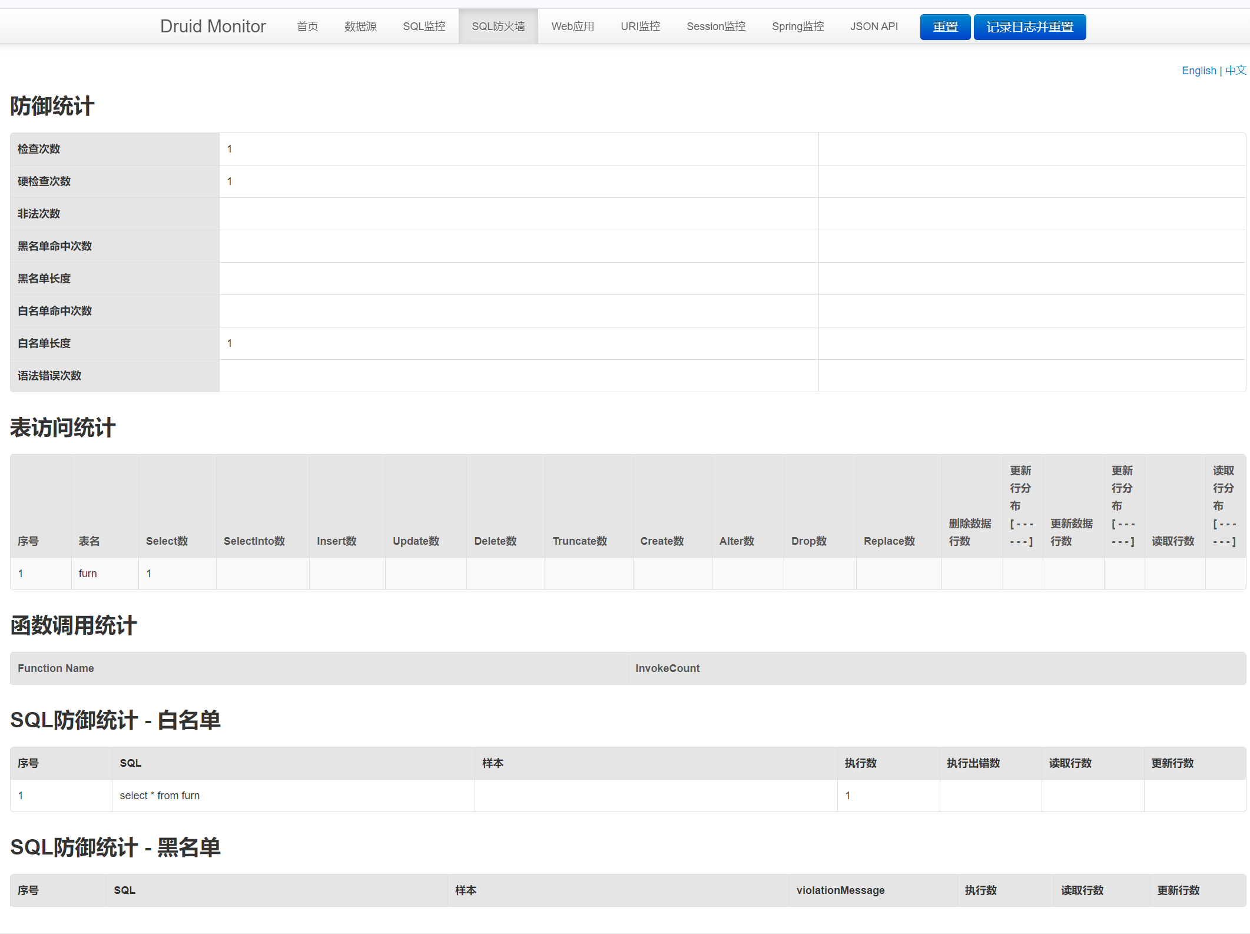
Task: Switch the language to English
Action: coord(1198,71)
